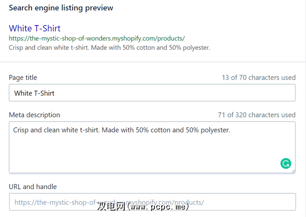This screenshot has width=306, height=217.
Task: Click the "Search engine listing preview" heading
Action: (x=61, y=8)
